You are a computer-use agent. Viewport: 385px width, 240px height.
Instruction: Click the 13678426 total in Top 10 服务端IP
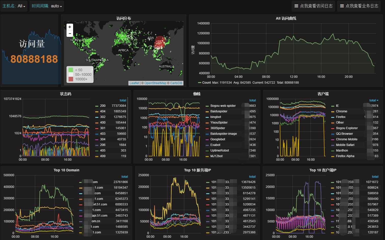pos(248,182)
